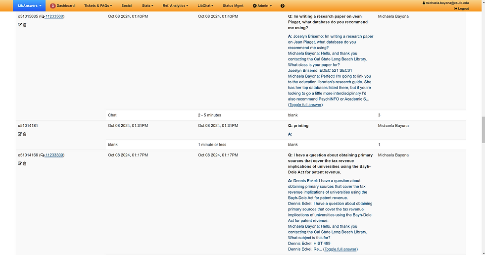Viewport: 485px width, 255px height.
Task: Log out of the account
Action: click(461, 9)
